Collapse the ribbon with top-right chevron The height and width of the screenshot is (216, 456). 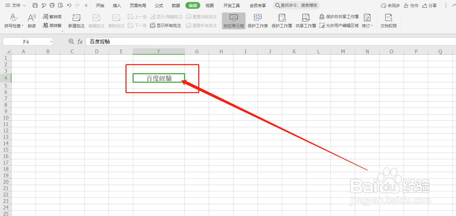point(454,5)
